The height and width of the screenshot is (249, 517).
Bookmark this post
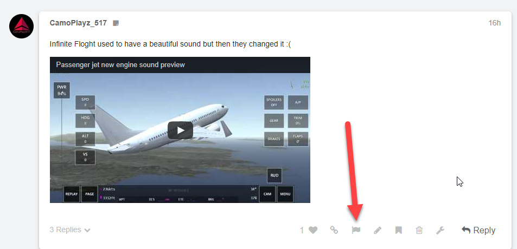point(398,230)
